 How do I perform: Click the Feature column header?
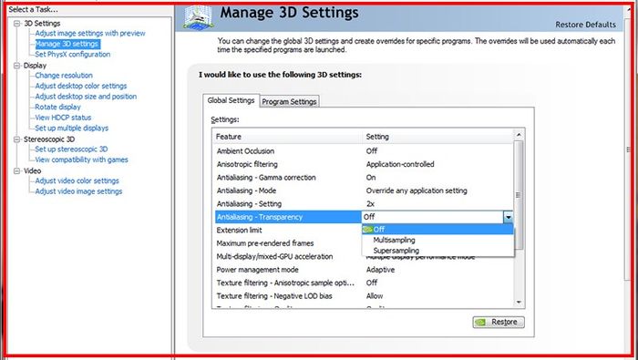pos(287,137)
